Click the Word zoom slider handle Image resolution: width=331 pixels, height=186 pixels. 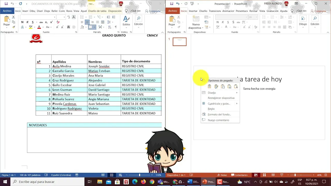click(x=139, y=175)
